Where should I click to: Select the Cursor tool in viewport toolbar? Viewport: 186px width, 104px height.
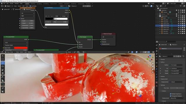(3, 59)
